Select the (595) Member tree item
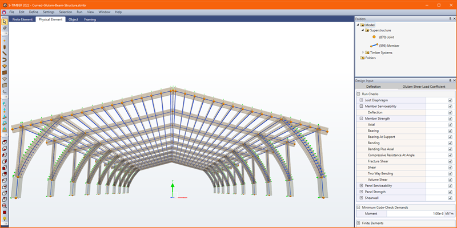Screen dimensions: 457x228 pyautogui.click(x=388, y=45)
